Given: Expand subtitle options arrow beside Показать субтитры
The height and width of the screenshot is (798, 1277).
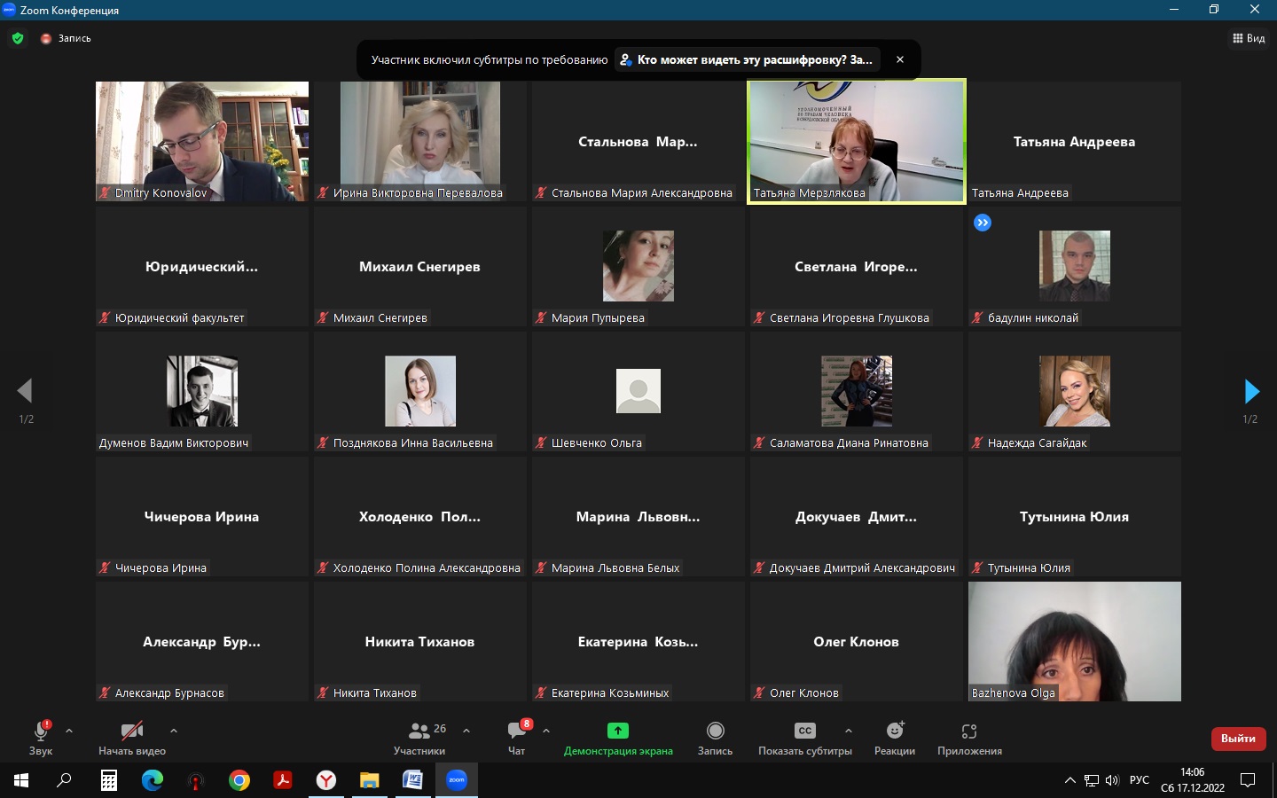Looking at the screenshot, I should (849, 731).
